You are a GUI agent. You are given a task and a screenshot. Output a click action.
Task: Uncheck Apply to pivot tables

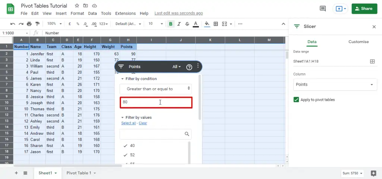point(296,100)
